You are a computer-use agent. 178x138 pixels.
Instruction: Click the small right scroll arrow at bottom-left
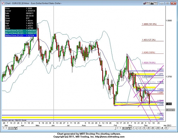pos(6,128)
